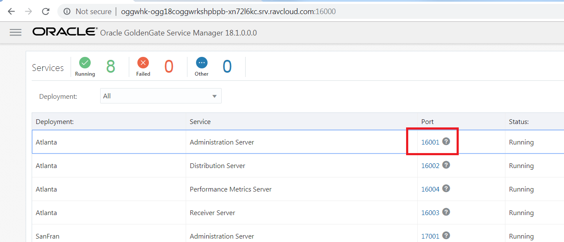Open help icon beside port 17001

coord(446,235)
